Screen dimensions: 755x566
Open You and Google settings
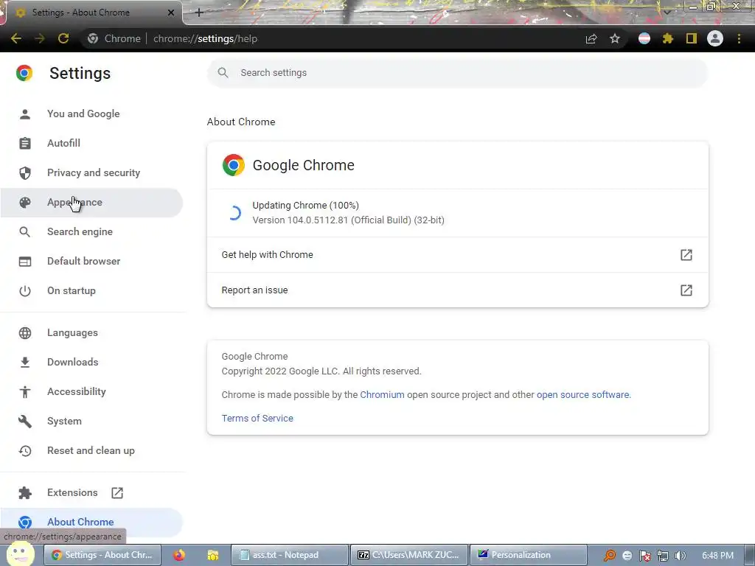point(91,113)
